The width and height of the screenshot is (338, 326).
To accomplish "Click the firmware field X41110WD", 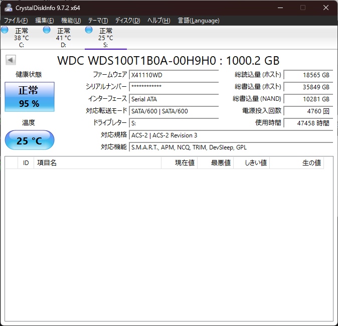I will click(174, 75).
